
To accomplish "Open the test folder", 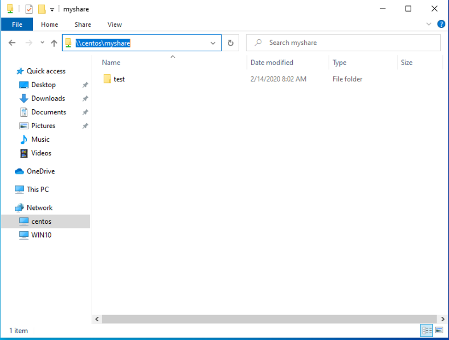I will tap(118, 79).
